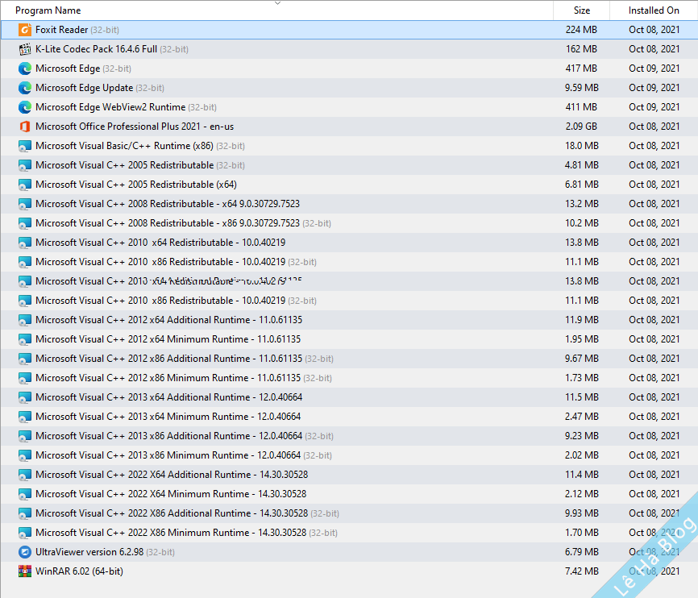Sort programs by the Size column header

point(581,10)
